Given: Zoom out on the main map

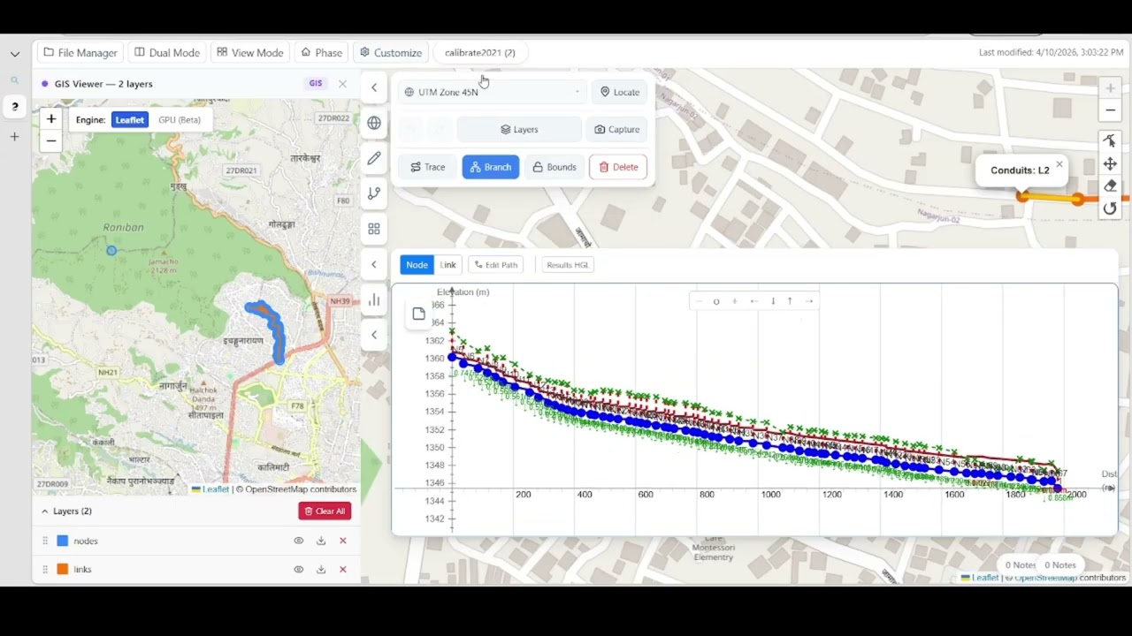Looking at the screenshot, I should 1110,110.
